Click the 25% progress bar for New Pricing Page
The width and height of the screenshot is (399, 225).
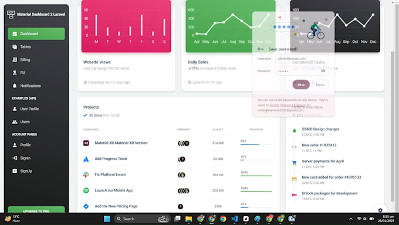point(256,207)
